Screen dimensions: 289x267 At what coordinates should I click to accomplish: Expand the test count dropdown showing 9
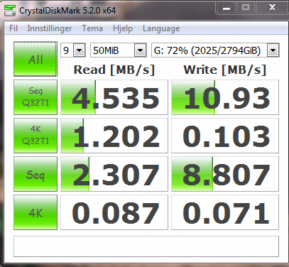tap(79, 50)
